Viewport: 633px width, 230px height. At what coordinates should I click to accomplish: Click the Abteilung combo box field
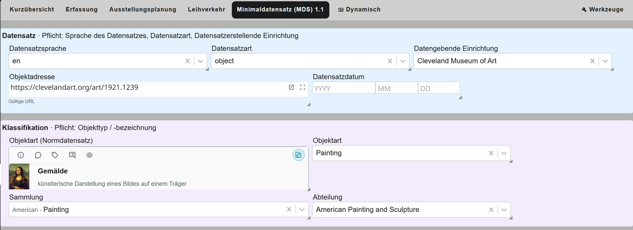411,210
